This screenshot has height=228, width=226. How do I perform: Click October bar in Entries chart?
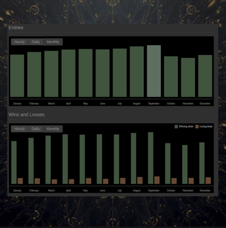171,77
